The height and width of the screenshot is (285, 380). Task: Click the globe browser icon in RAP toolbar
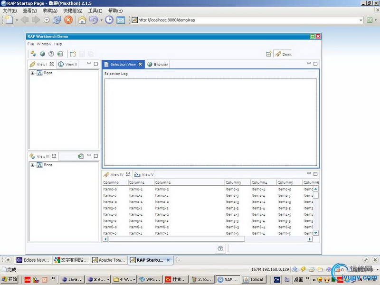pos(42,54)
